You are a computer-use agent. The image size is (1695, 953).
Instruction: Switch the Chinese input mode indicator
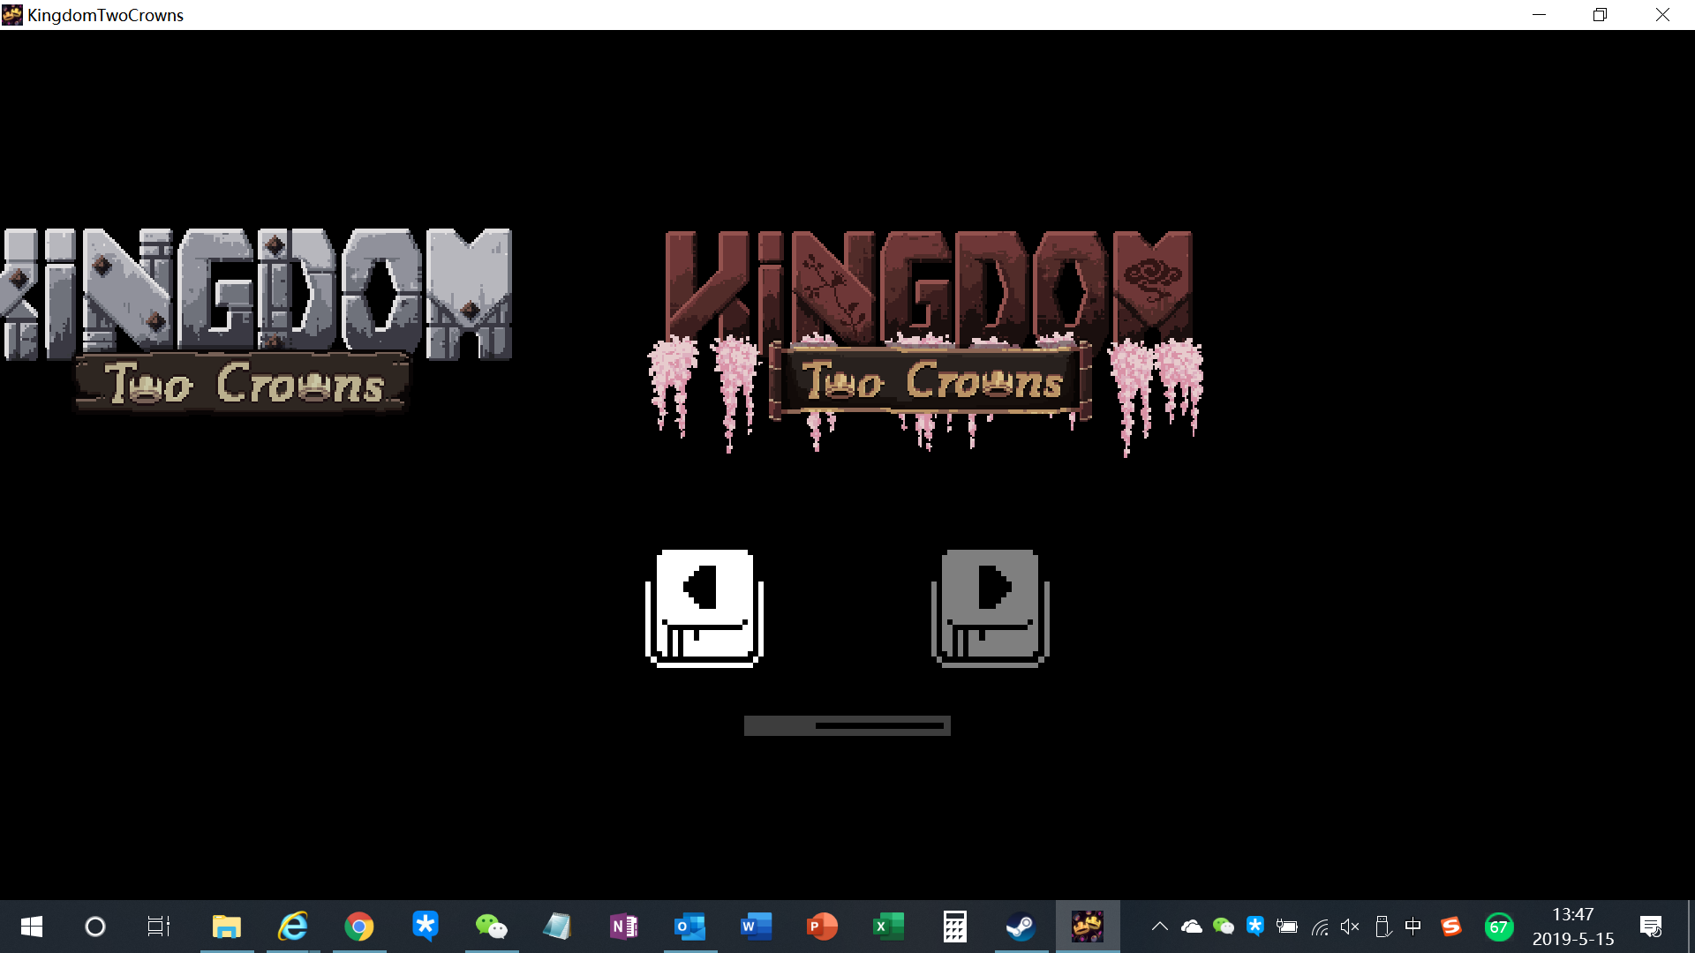[1413, 927]
